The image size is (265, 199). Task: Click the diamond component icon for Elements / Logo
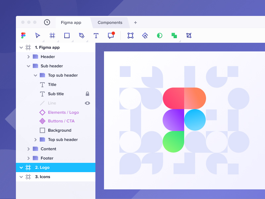point(42,112)
